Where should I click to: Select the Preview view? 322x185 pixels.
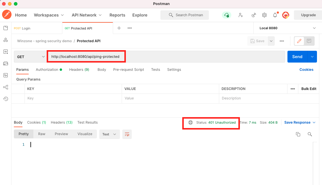[x=61, y=134]
